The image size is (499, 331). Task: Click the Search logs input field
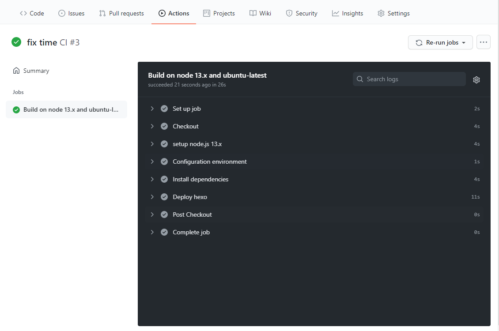tap(413, 79)
